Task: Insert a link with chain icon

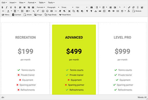Action: (x=129, y=7)
